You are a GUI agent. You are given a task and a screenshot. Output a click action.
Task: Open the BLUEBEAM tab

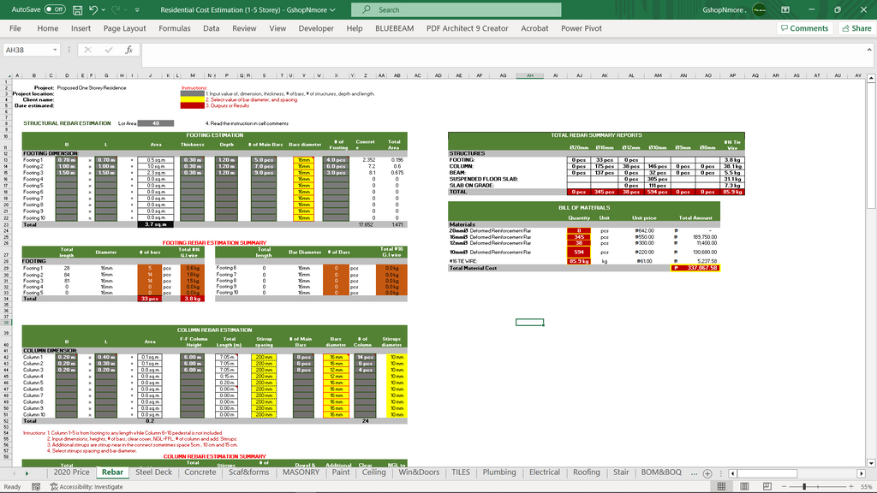[394, 28]
